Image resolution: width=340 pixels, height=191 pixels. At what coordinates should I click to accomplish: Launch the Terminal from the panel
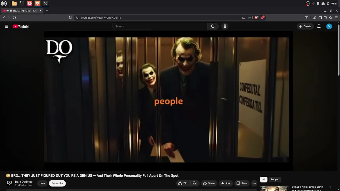pyautogui.click(x=22, y=3)
